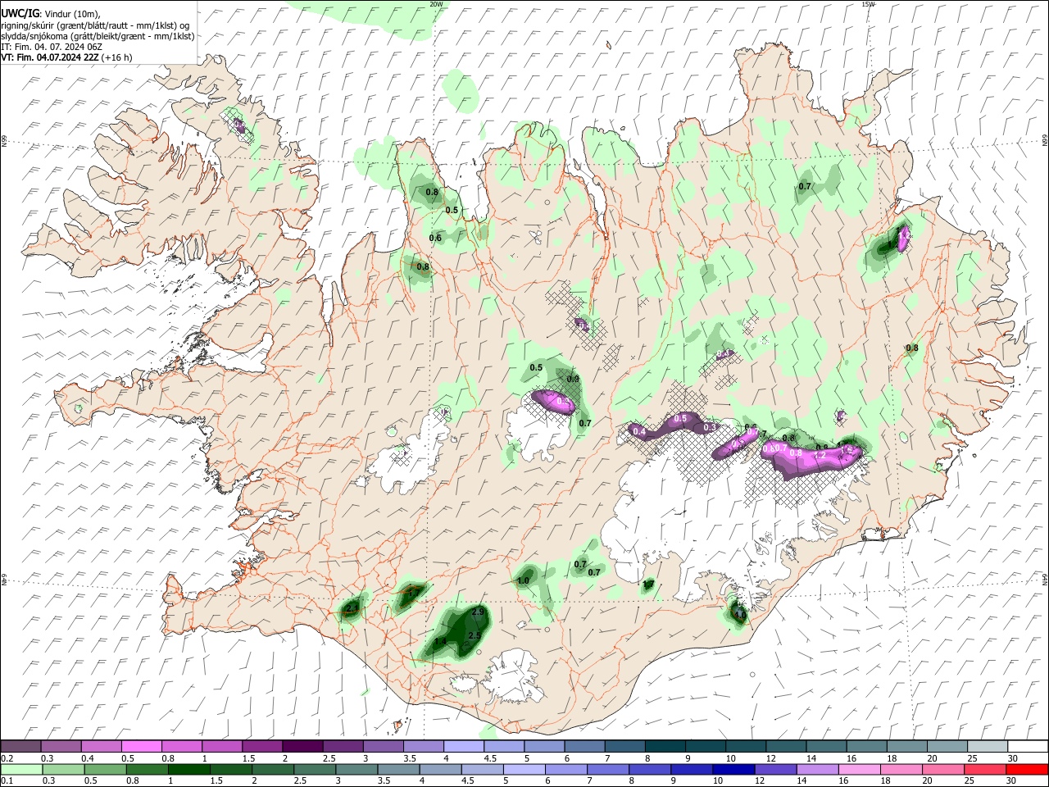Click the bright red 30 rain-scale swatch
The height and width of the screenshot is (787, 1049).
point(1028,770)
